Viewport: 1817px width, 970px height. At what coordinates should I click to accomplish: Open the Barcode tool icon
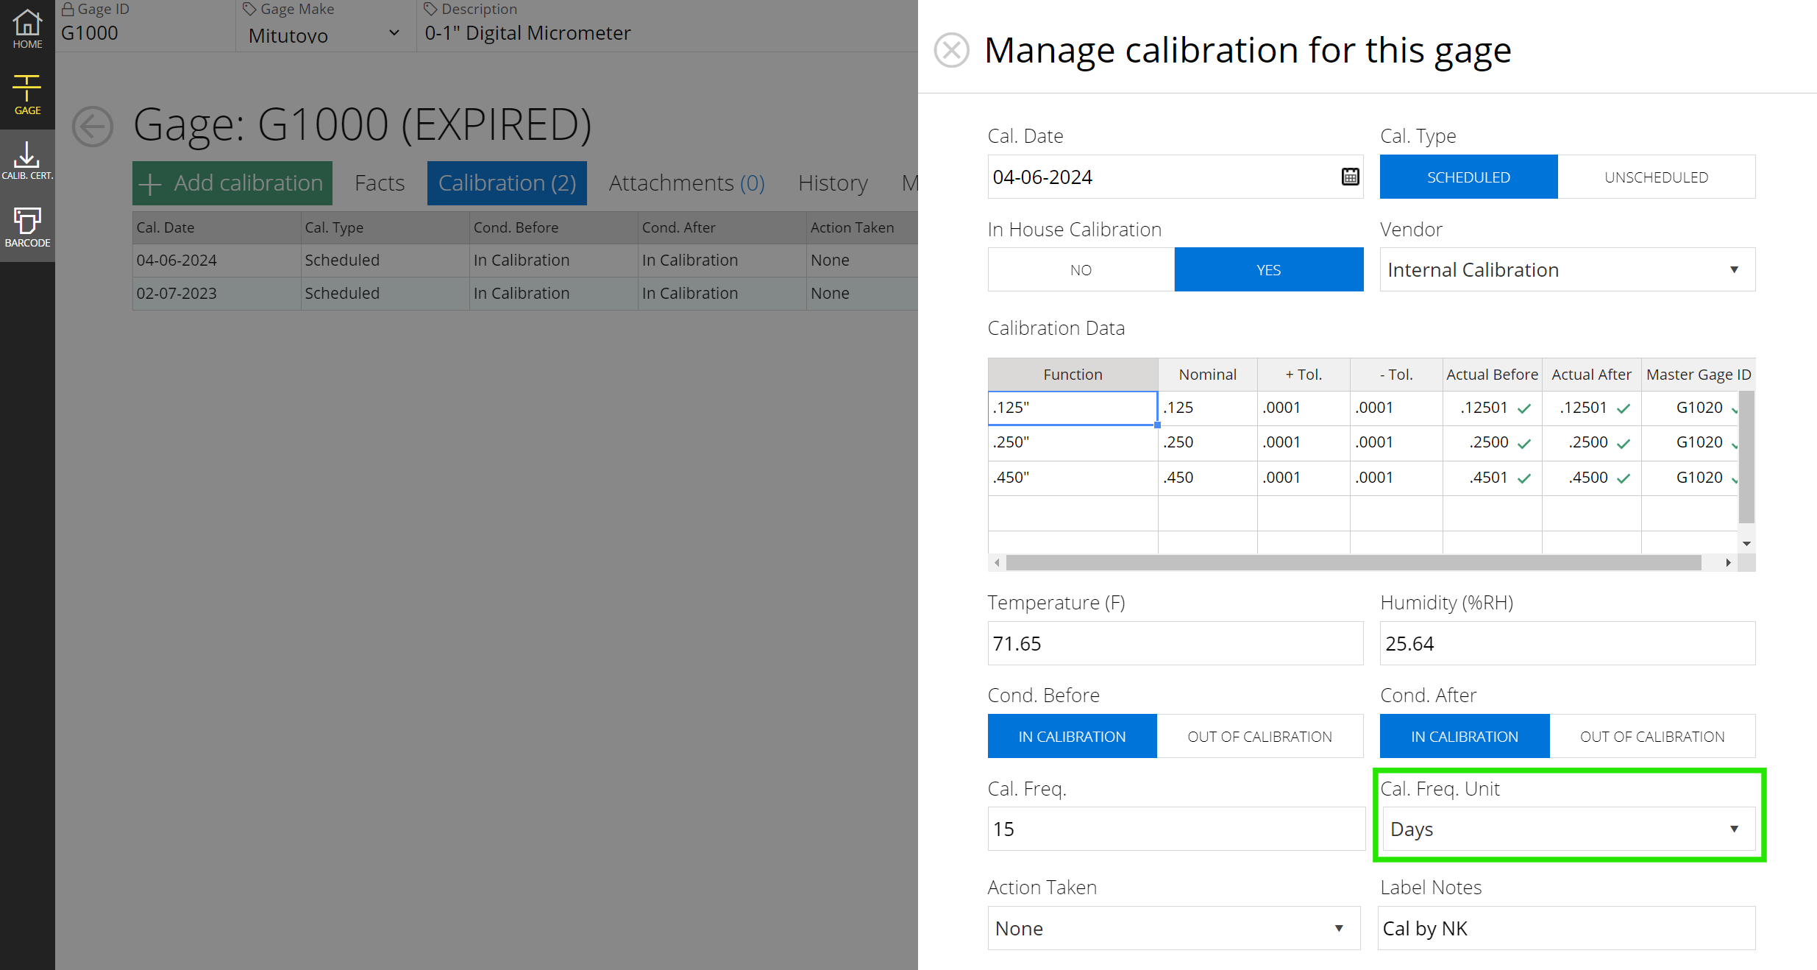point(27,227)
